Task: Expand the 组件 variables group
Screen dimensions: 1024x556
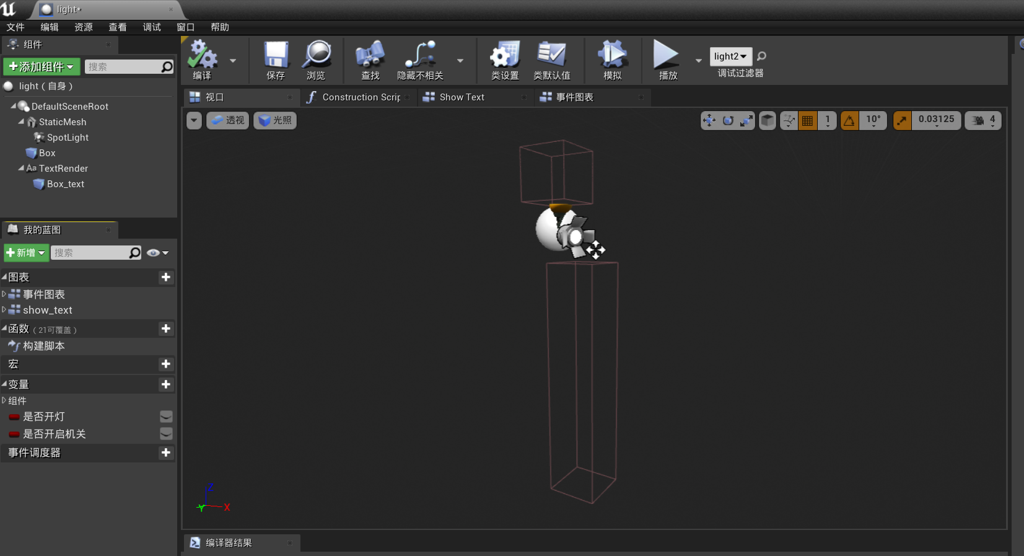Action: [4, 400]
